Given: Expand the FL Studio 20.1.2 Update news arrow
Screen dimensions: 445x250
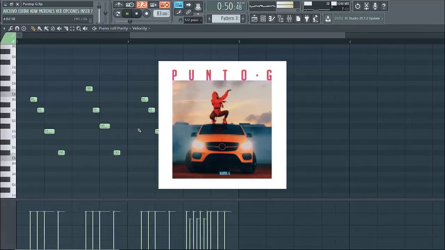Looking at the screenshot, I should click(x=382, y=18).
